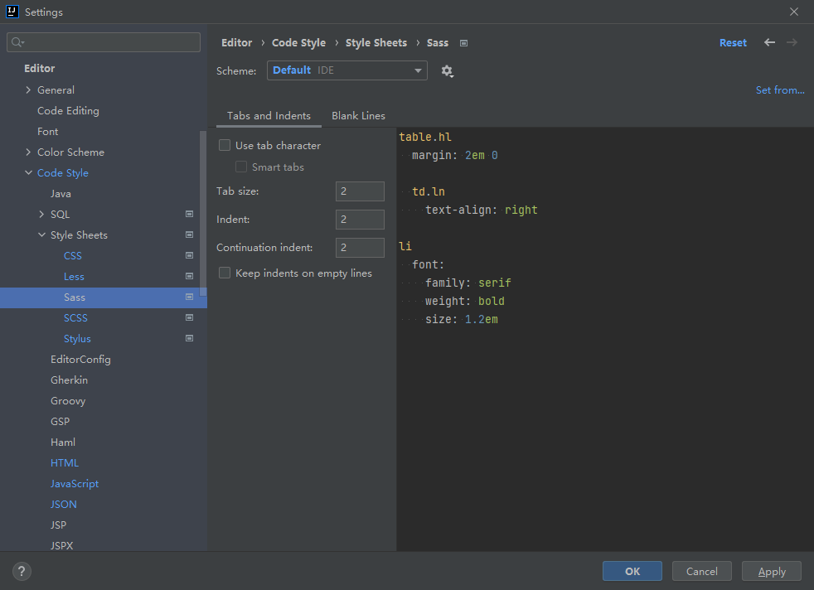Viewport: 814px width, 590px height.
Task: Click the Continuation indent input field
Action: pyautogui.click(x=360, y=248)
